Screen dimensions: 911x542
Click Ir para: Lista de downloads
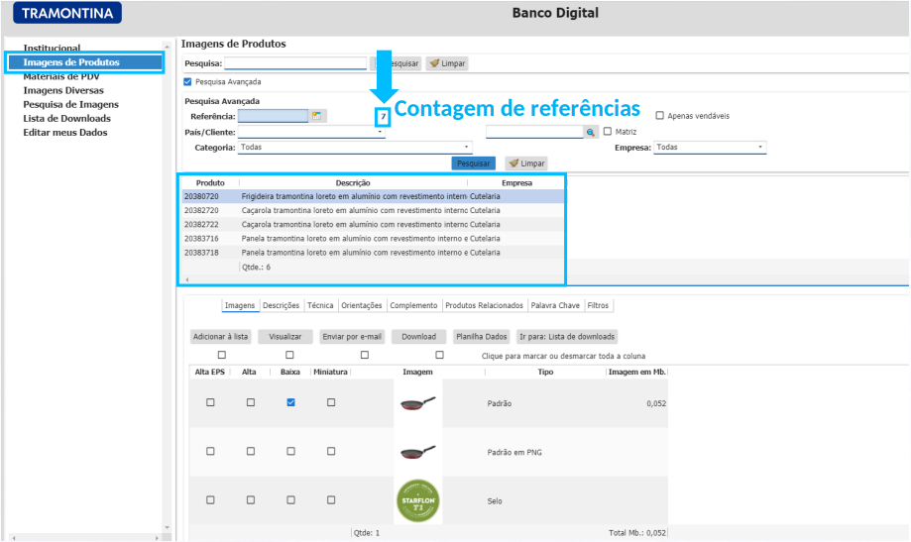[x=567, y=337]
